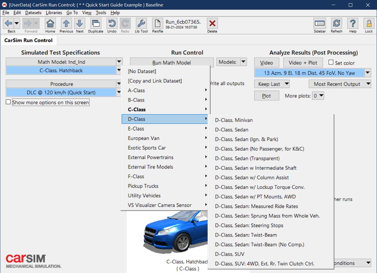The height and width of the screenshot is (273, 377).
Task: Go to the Home screen icon
Action: pos(50,23)
